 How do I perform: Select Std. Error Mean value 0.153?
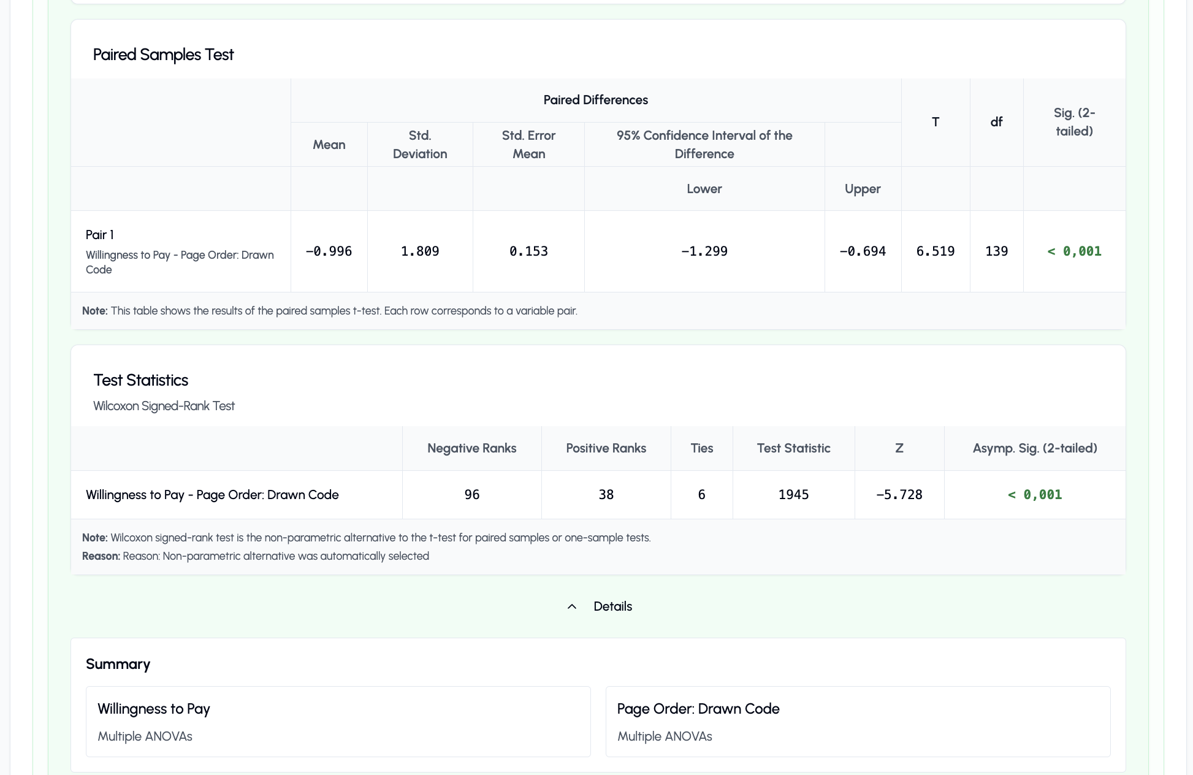click(x=528, y=251)
